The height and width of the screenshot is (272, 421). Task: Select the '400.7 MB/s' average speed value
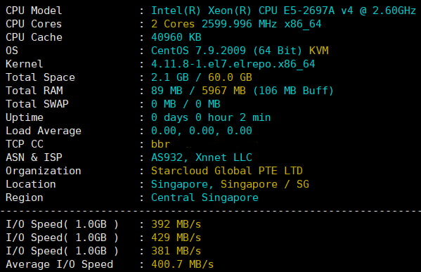tap(183, 264)
